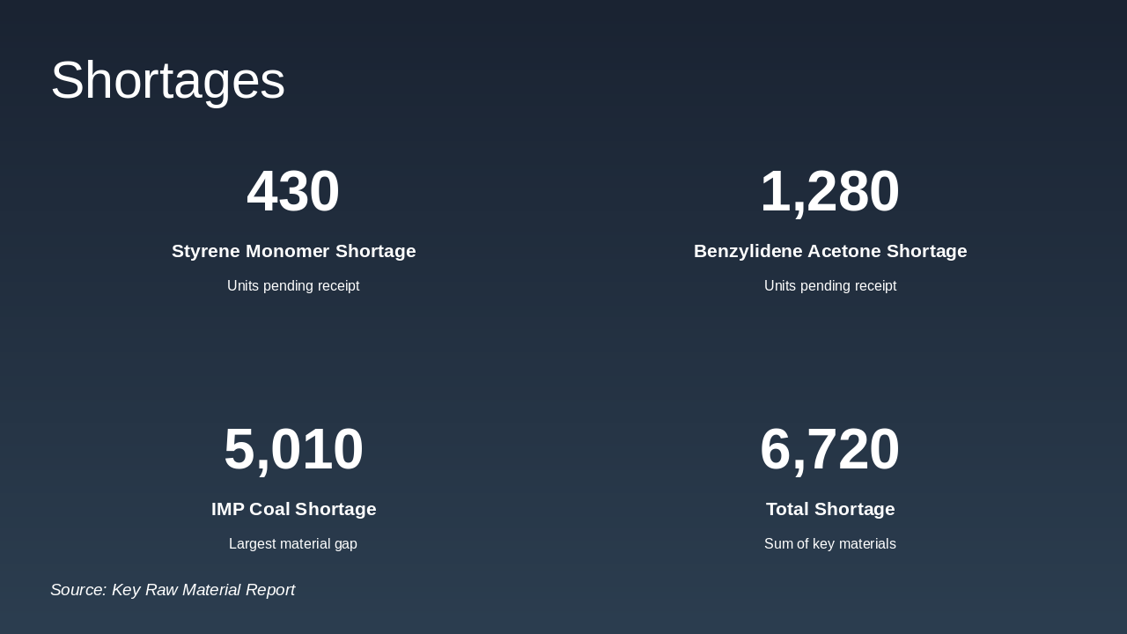Viewport: 1127px width, 634px height.
Task: Click the word 'Source:' in the footnote
Action: coord(78,590)
